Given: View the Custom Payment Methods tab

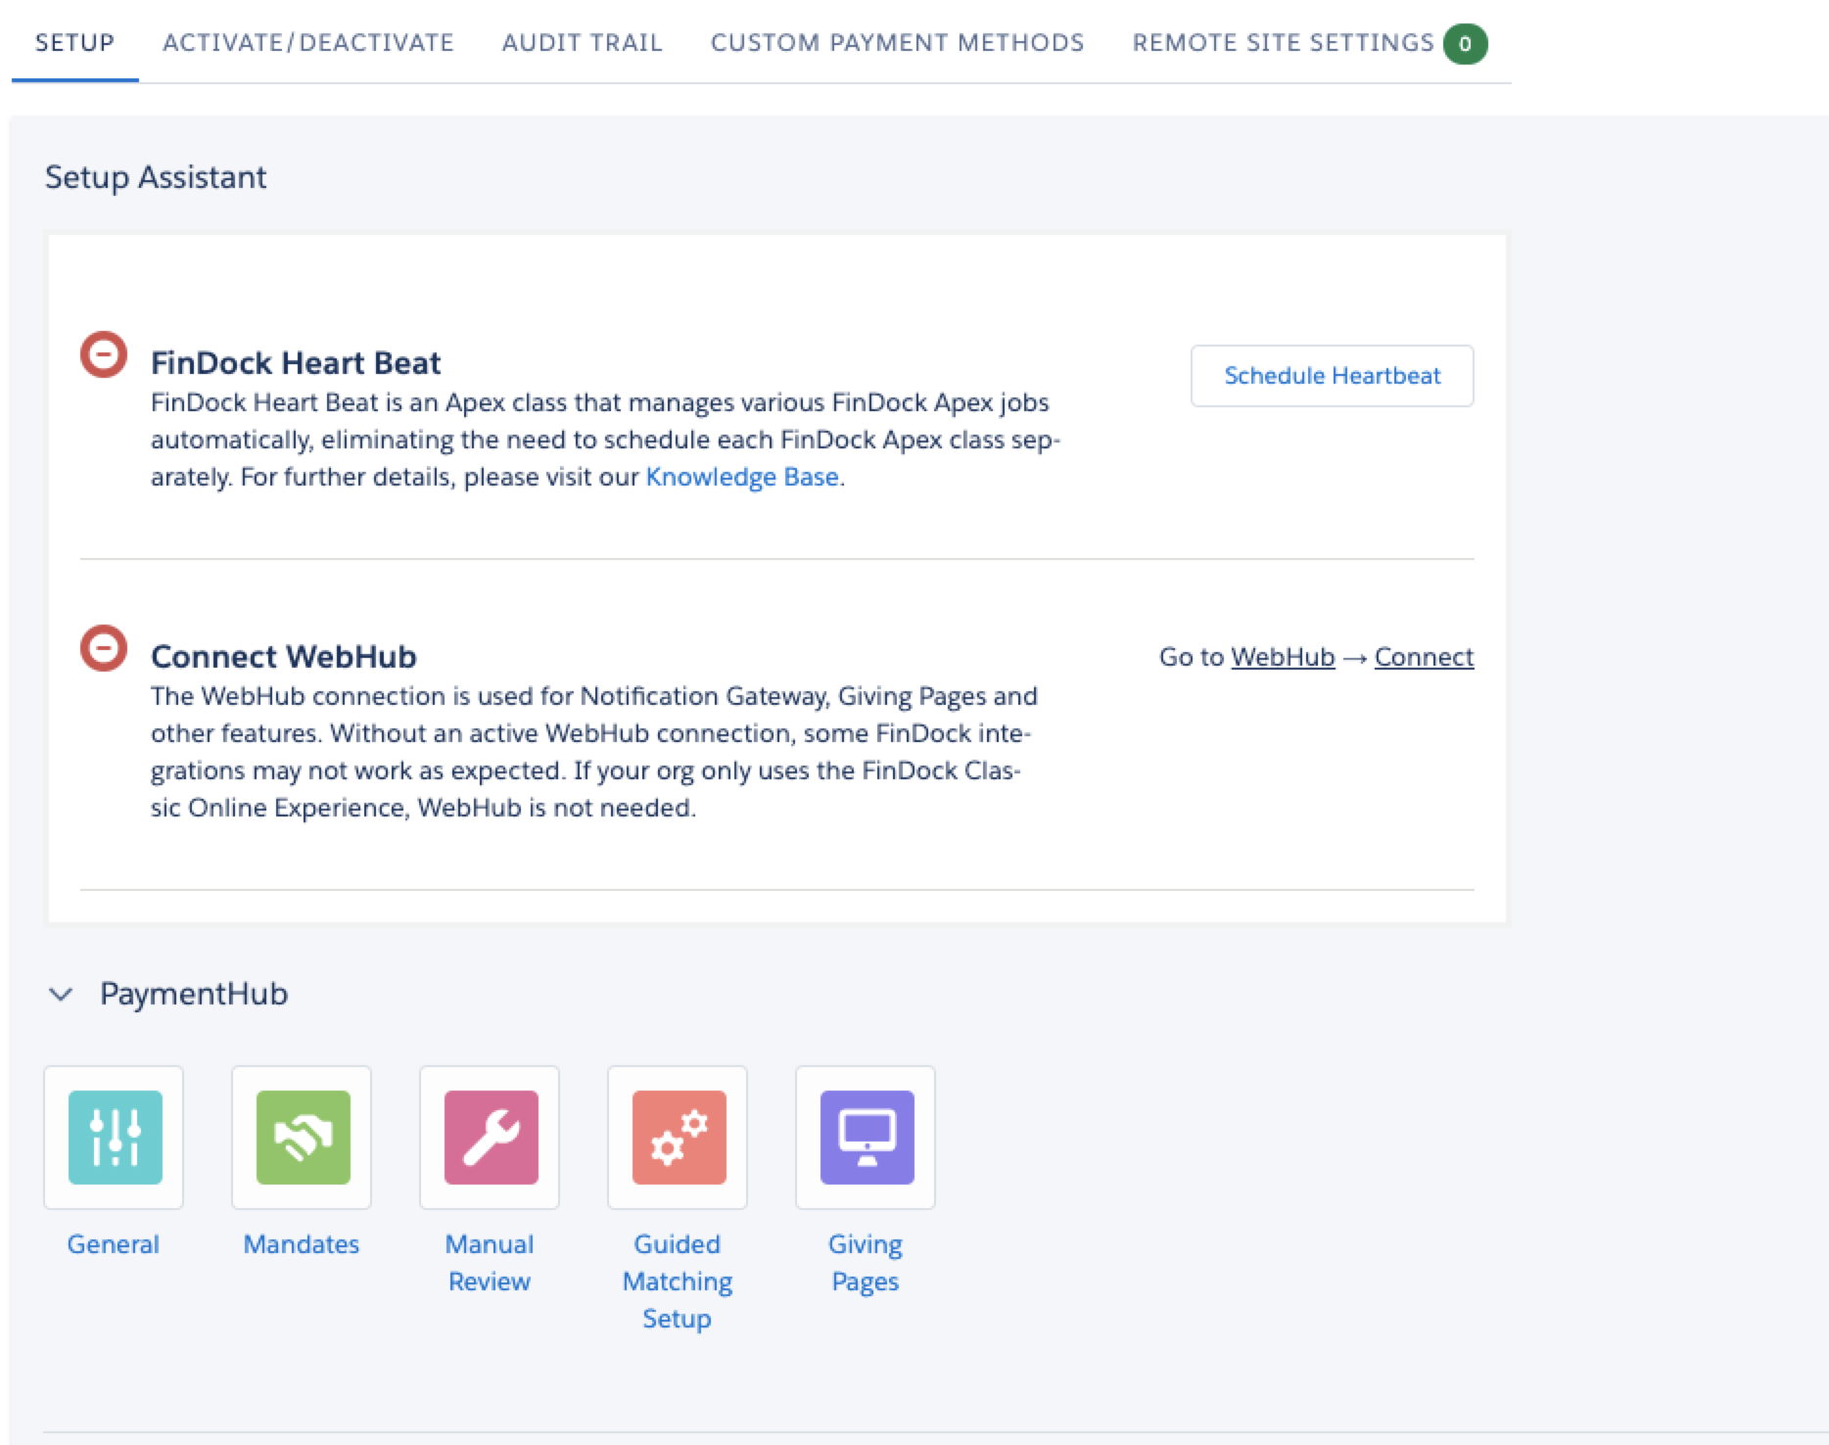Looking at the screenshot, I should pyautogui.click(x=897, y=42).
